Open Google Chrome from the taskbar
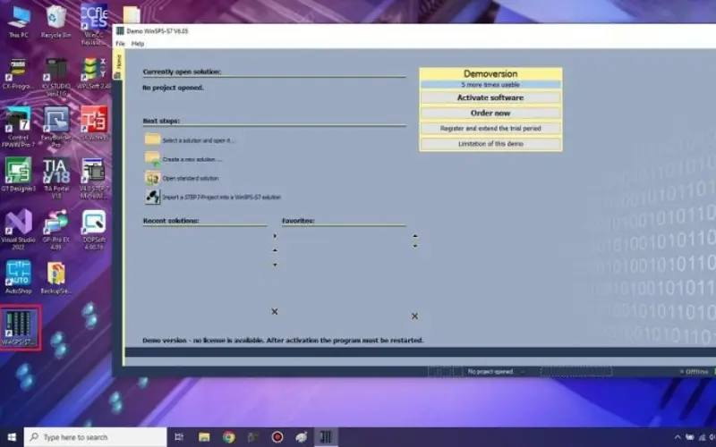Screen dimensions: 716x447 [229, 437]
